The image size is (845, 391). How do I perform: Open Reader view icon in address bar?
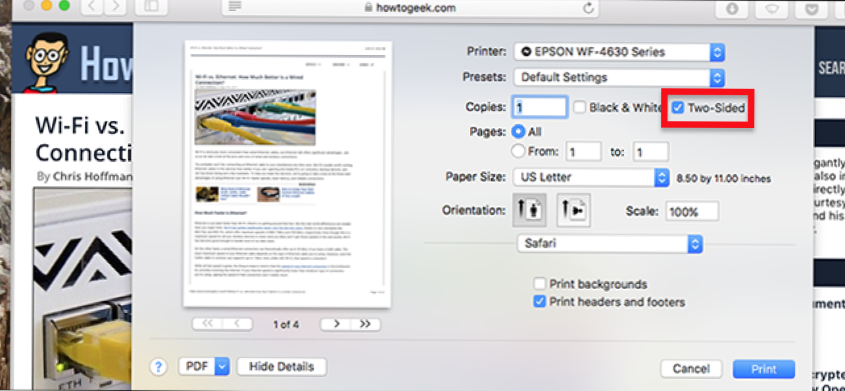[235, 7]
